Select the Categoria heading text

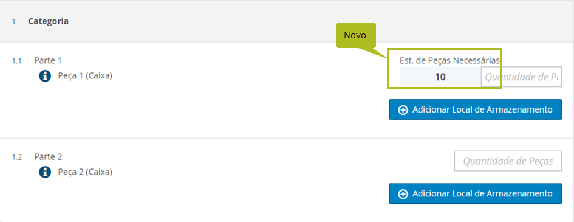[49, 21]
